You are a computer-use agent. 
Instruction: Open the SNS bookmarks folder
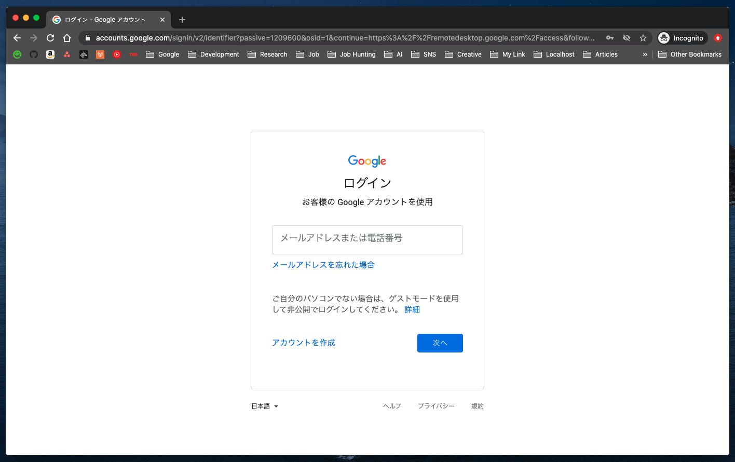coord(424,54)
